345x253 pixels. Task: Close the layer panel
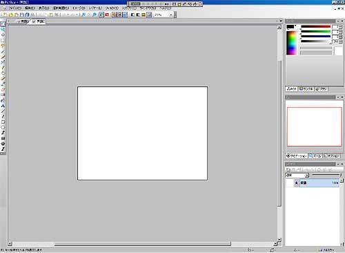click(342, 164)
